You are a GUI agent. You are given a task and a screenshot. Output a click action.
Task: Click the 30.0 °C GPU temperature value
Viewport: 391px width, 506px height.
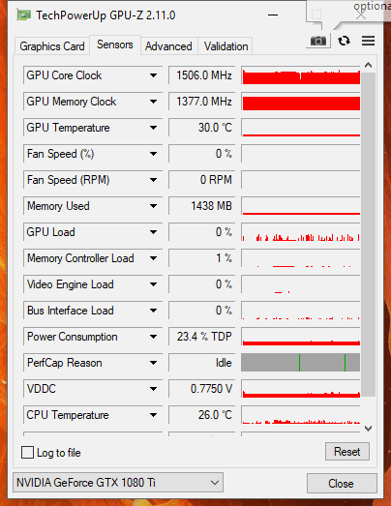point(202,128)
